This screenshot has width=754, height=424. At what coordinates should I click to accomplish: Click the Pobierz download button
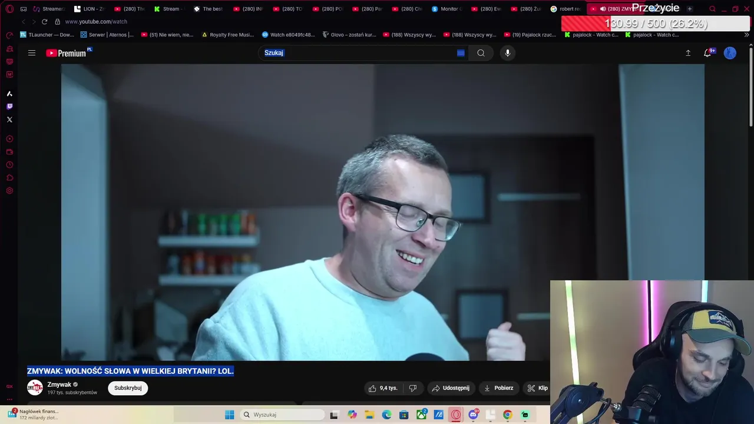click(x=498, y=388)
